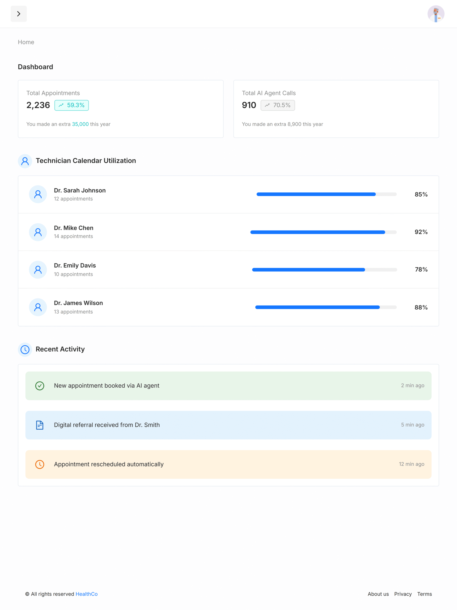The width and height of the screenshot is (457, 610).
Task: Open the Terms footer link
Action: 424,594
